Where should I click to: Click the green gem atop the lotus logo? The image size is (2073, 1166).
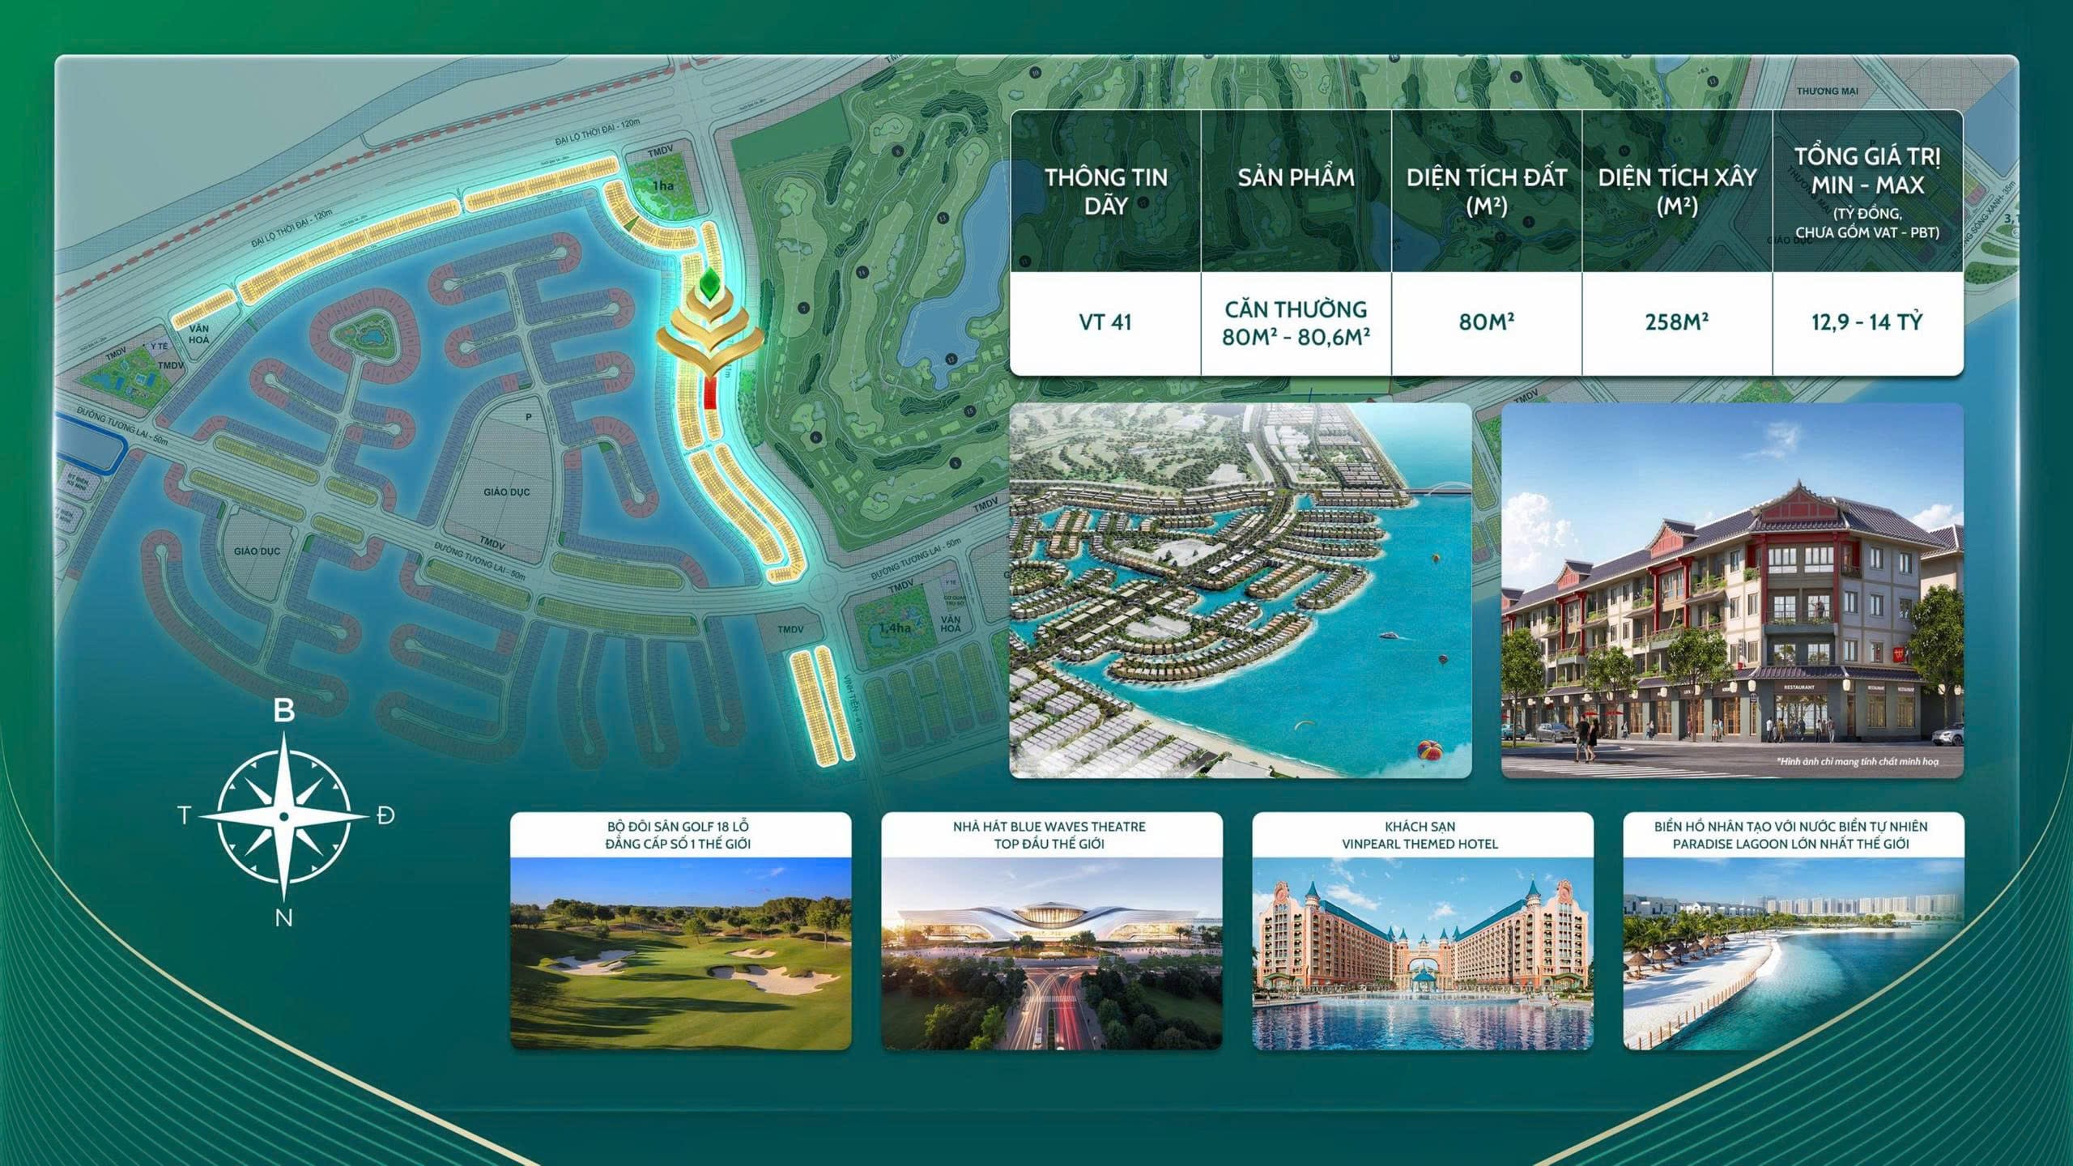tap(710, 282)
